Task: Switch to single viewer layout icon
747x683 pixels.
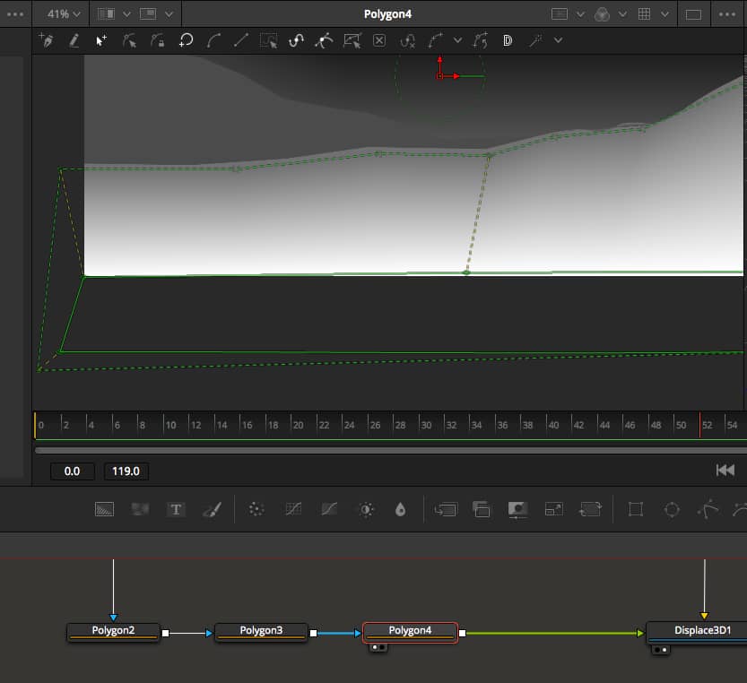Action: coord(693,14)
